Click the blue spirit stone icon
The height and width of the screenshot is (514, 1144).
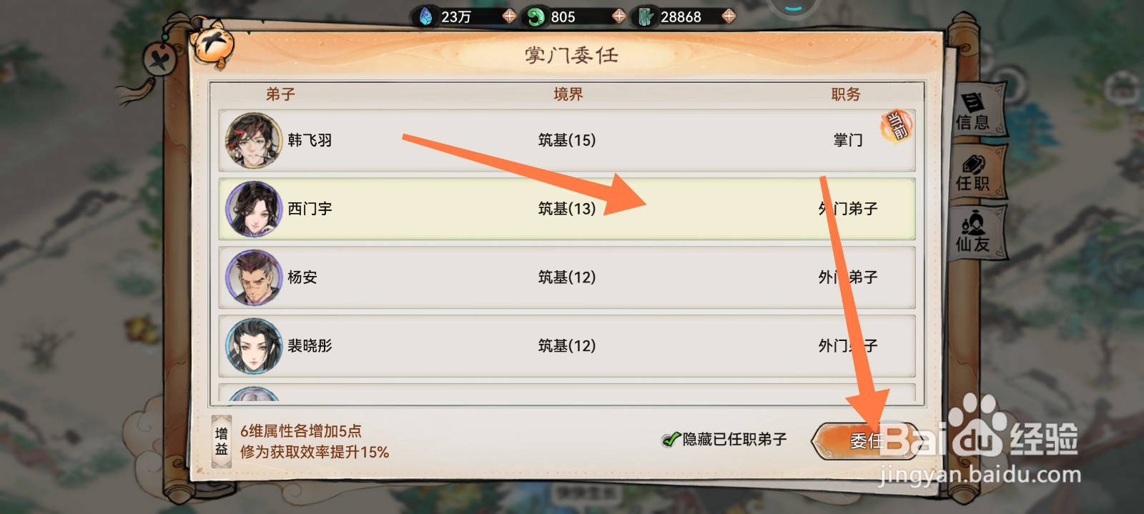tap(426, 16)
